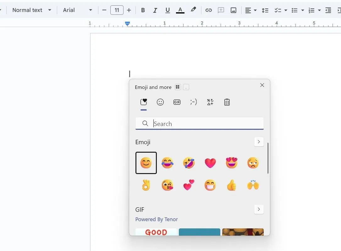Open Clipboard history in the emoji panel
Screen dimensions: 341x251
pyautogui.click(x=227, y=102)
